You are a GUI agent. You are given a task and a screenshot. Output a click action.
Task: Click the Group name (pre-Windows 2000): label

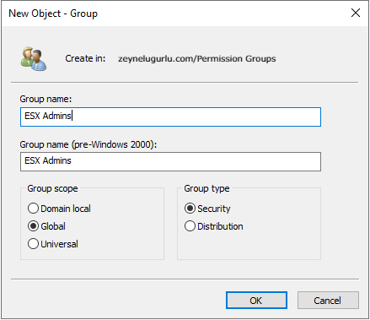tap(88, 144)
